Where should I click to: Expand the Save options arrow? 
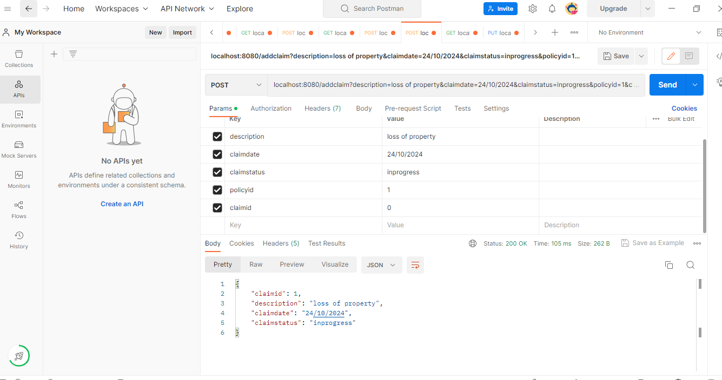pos(641,56)
